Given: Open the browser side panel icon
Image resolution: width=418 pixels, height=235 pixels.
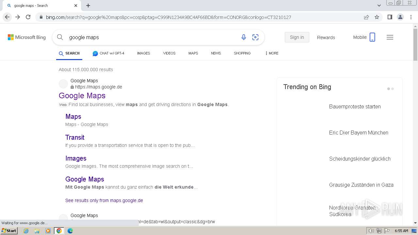Looking at the screenshot, I should 390,17.
